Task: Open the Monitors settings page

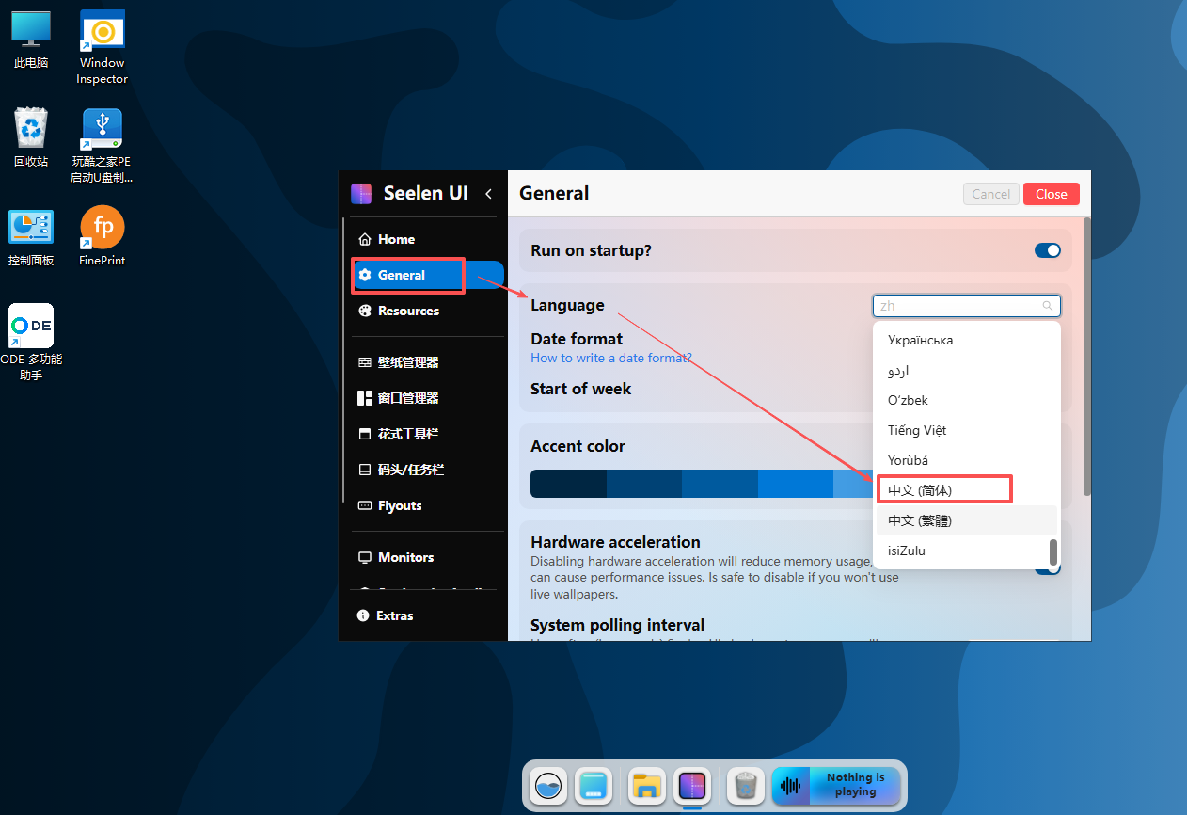Action: coord(405,558)
